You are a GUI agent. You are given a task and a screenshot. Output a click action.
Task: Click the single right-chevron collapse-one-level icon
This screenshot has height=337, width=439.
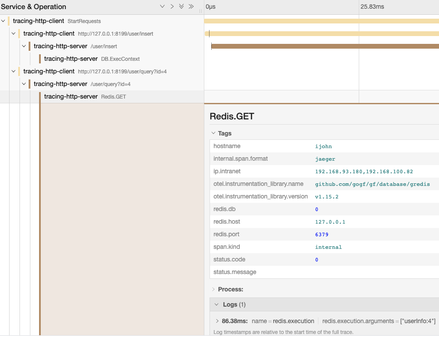pyautogui.click(x=172, y=7)
